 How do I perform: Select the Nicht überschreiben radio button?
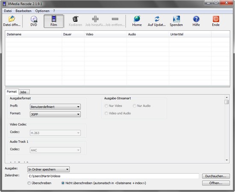(63, 183)
